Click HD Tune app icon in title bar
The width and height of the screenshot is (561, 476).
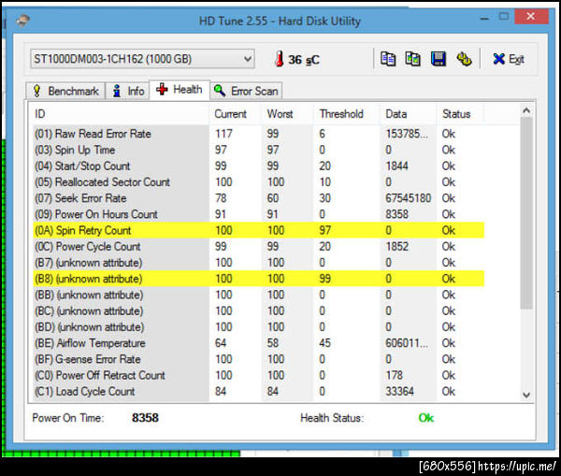pyautogui.click(x=22, y=21)
